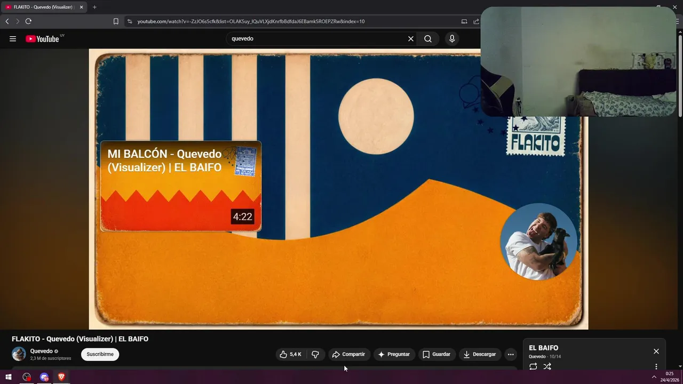Go back with the browser back arrow
This screenshot has width=683, height=384.
7,21
